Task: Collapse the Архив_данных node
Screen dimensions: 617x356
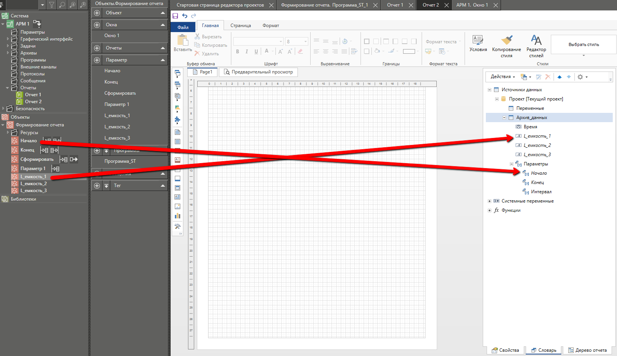Action: pos(504,118)
